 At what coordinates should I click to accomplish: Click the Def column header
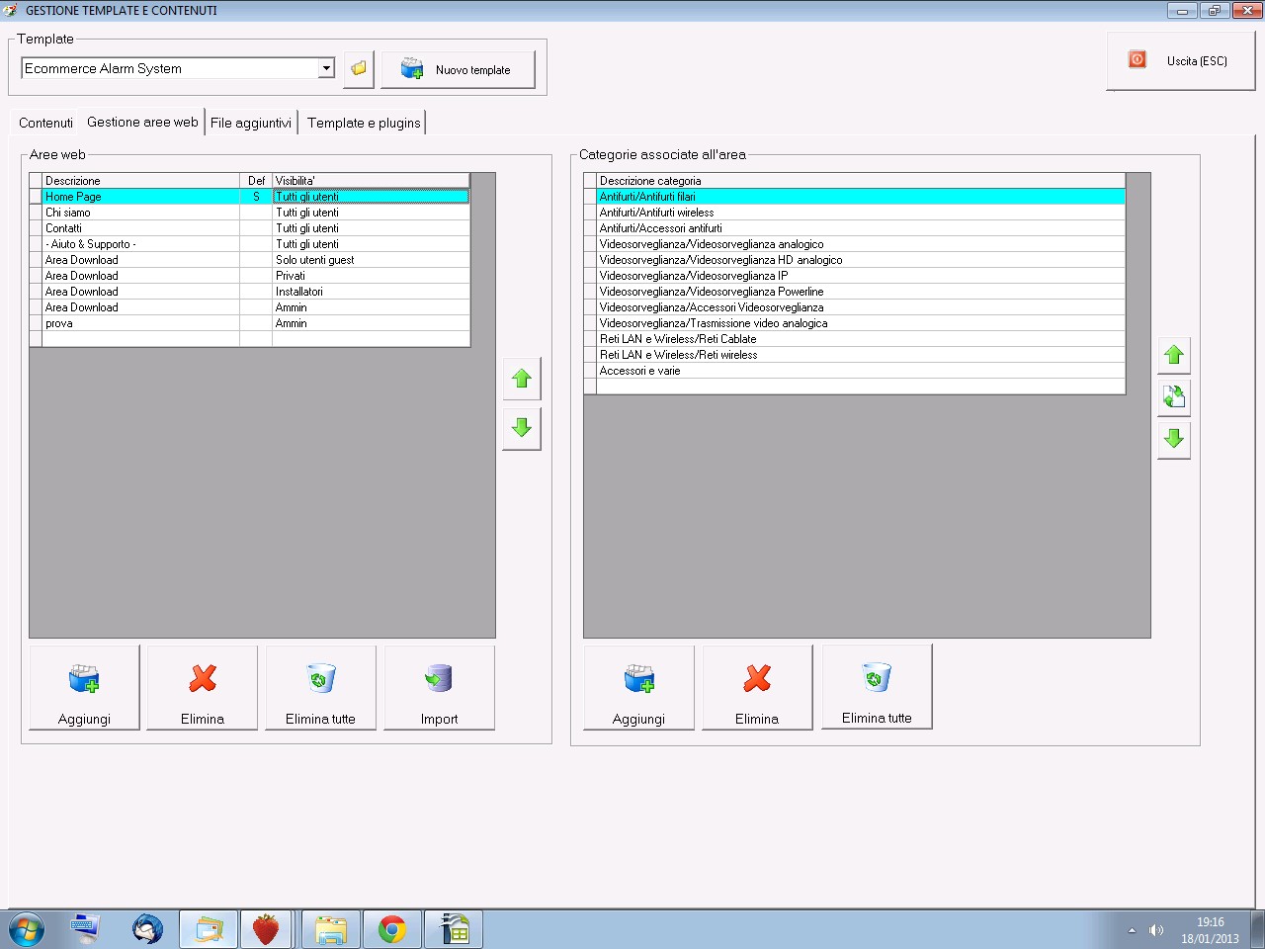tap(256, 181)
